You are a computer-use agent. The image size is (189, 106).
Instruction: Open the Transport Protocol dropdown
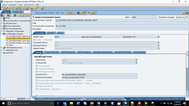(158, 42)
